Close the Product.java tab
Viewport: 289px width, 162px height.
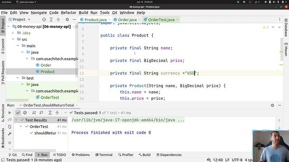pos(109,20)
